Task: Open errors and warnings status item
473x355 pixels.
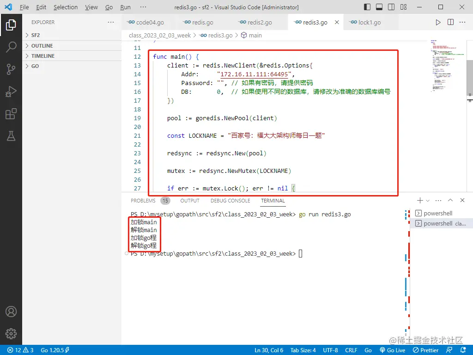Action: (x=20, y=350)
